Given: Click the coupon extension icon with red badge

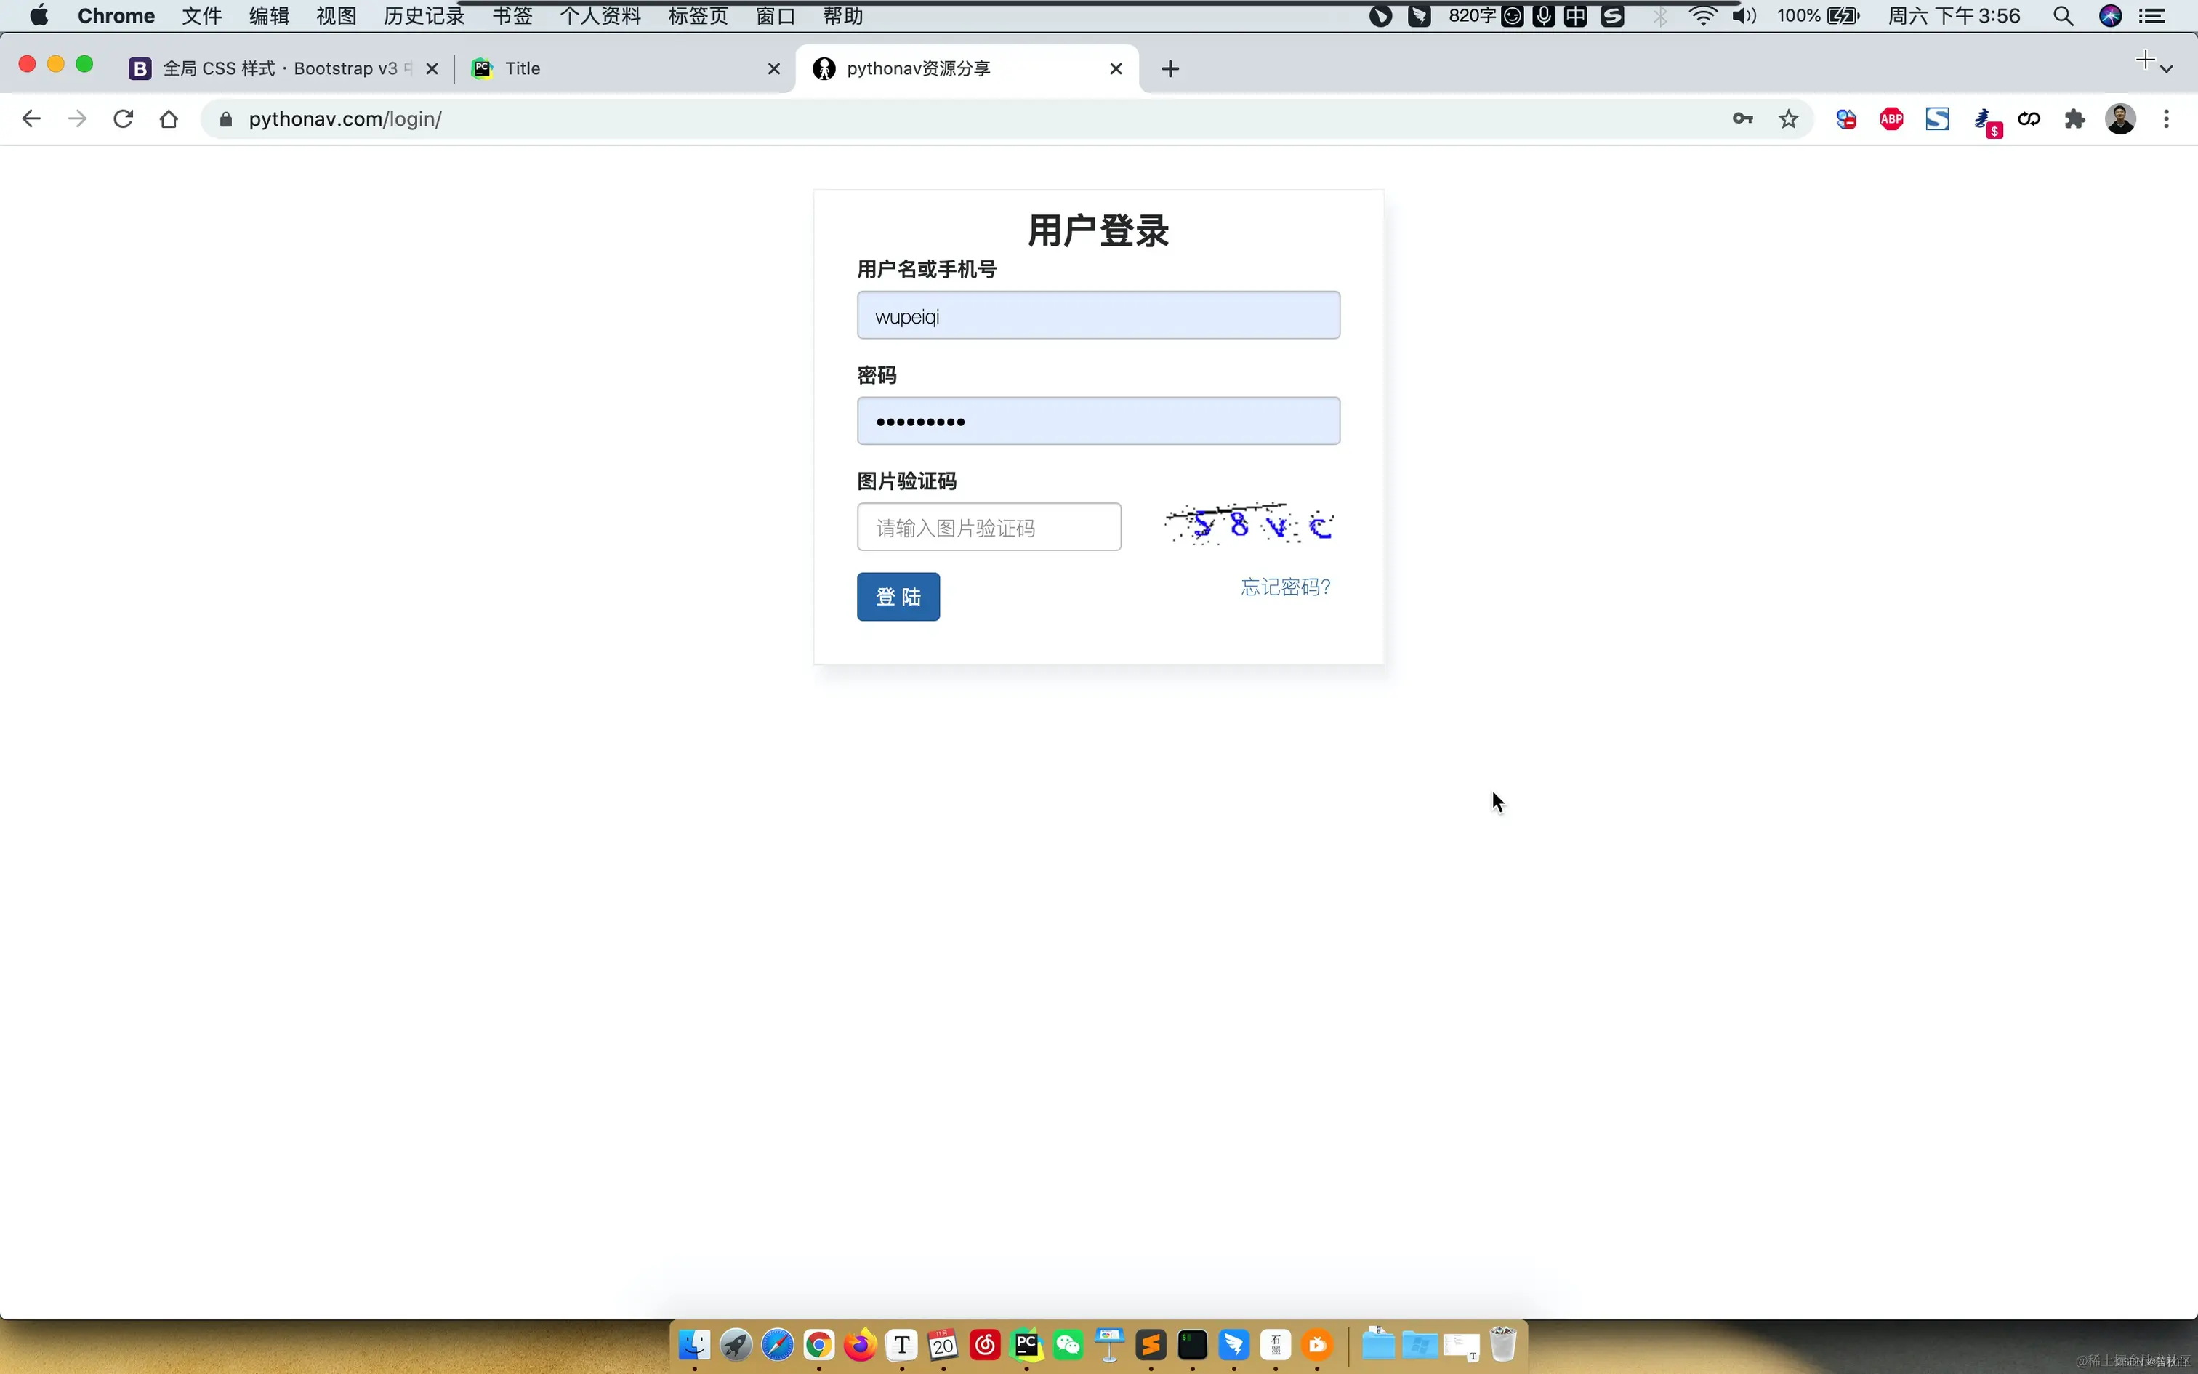Looking at the screenshot, I should [x=1845, y=118].
